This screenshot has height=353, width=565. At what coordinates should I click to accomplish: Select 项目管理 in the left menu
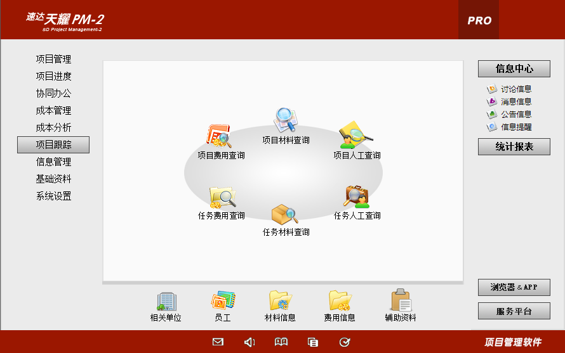coord(53,60)
